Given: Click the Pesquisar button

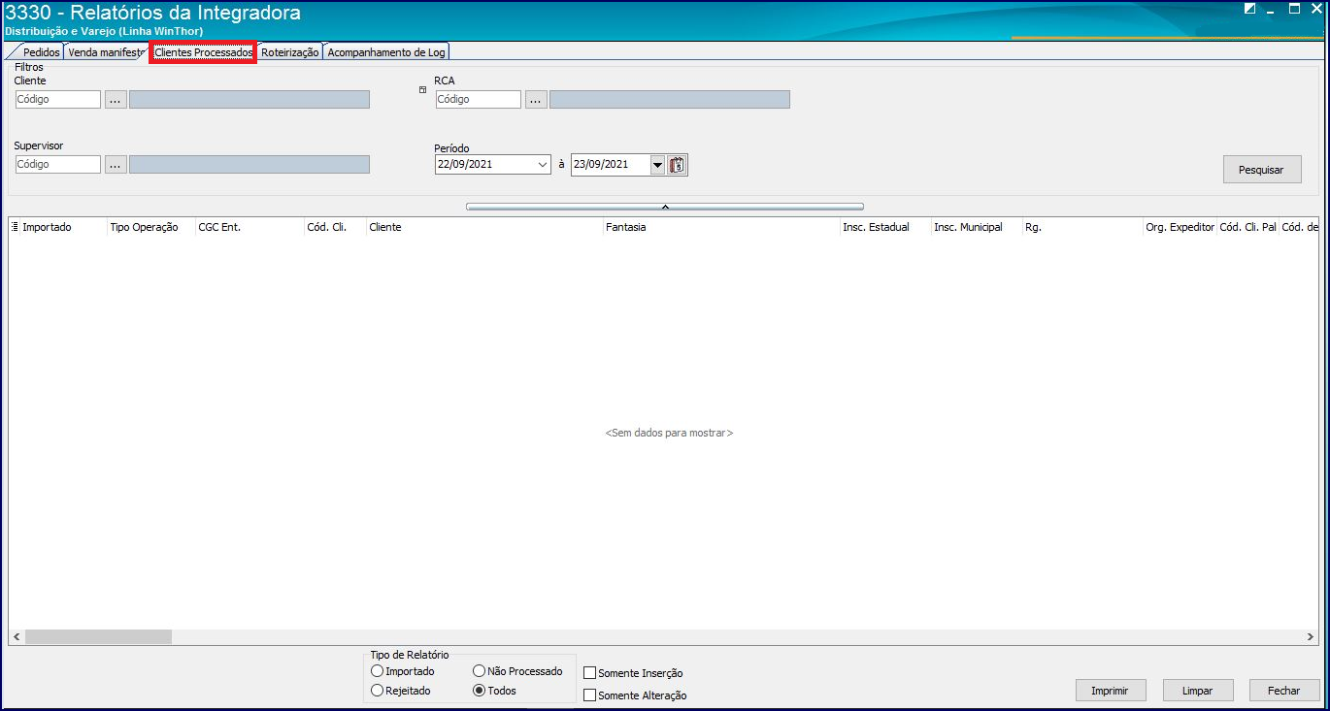Looking at the screenshot, I should point(1261,170).
